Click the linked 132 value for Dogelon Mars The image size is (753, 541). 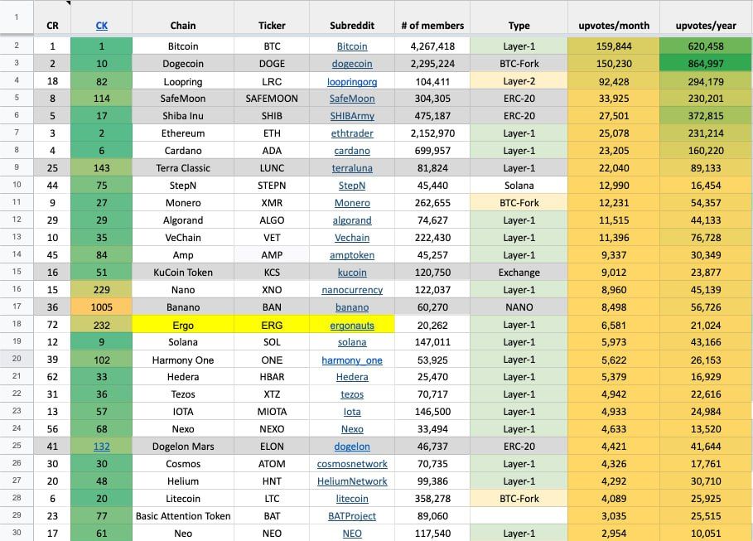click(102, 447)
